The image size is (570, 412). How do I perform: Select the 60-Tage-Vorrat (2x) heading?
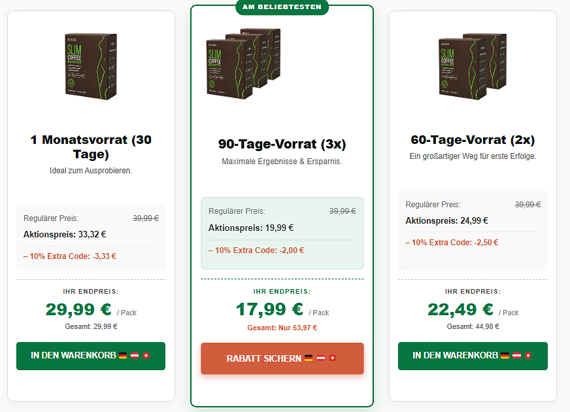click(473, 140)
